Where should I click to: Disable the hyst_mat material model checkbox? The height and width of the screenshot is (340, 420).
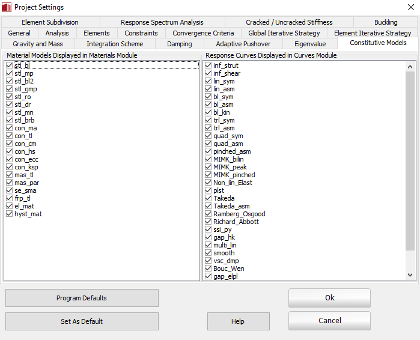click(9, 214)
